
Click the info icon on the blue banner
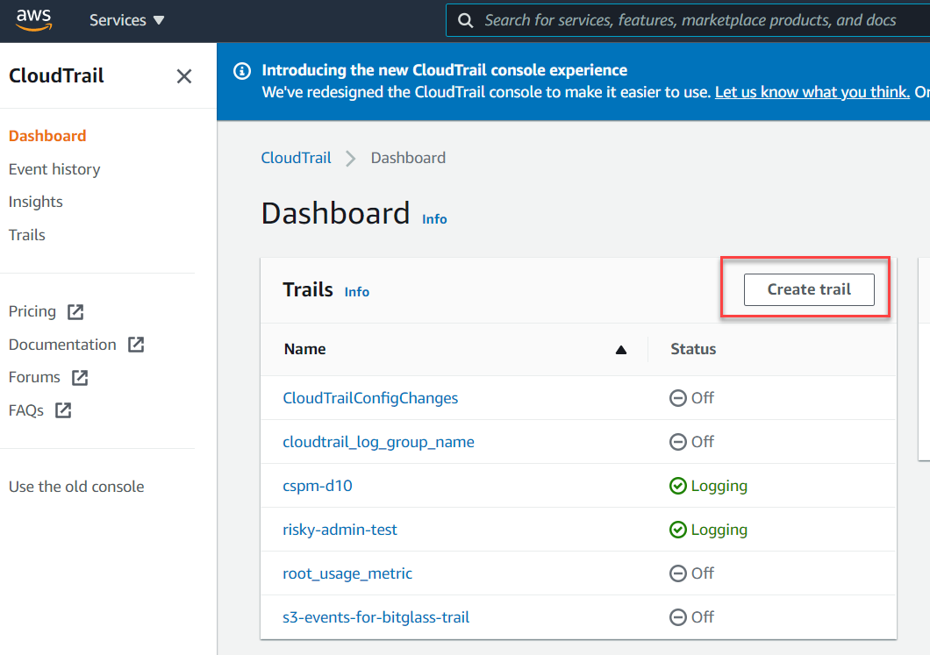coord(241,70)
